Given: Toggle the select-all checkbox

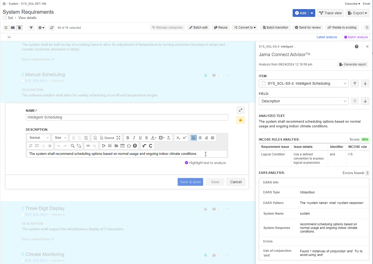Looking at the screenshot, I should click(x=9, y=37).
